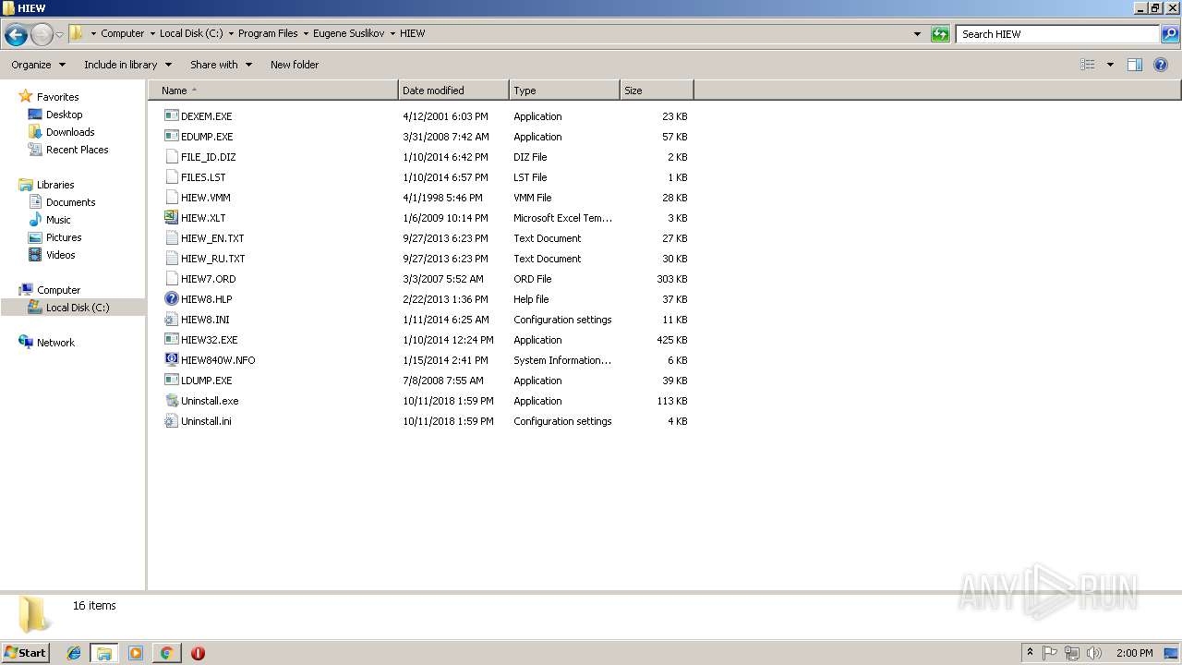Change view using the view icon
Screen dimensions: 1182x665
click(x=1088, y=65)
